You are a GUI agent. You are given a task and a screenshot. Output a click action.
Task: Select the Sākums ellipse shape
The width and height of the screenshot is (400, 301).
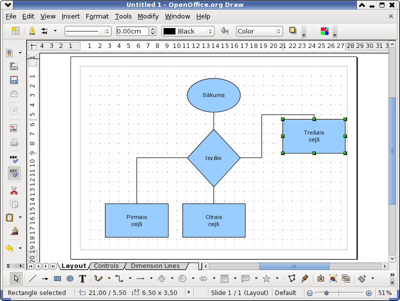tap(214, 95)
